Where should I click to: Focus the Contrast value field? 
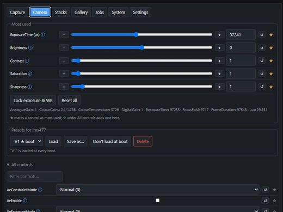click(241, 61)
